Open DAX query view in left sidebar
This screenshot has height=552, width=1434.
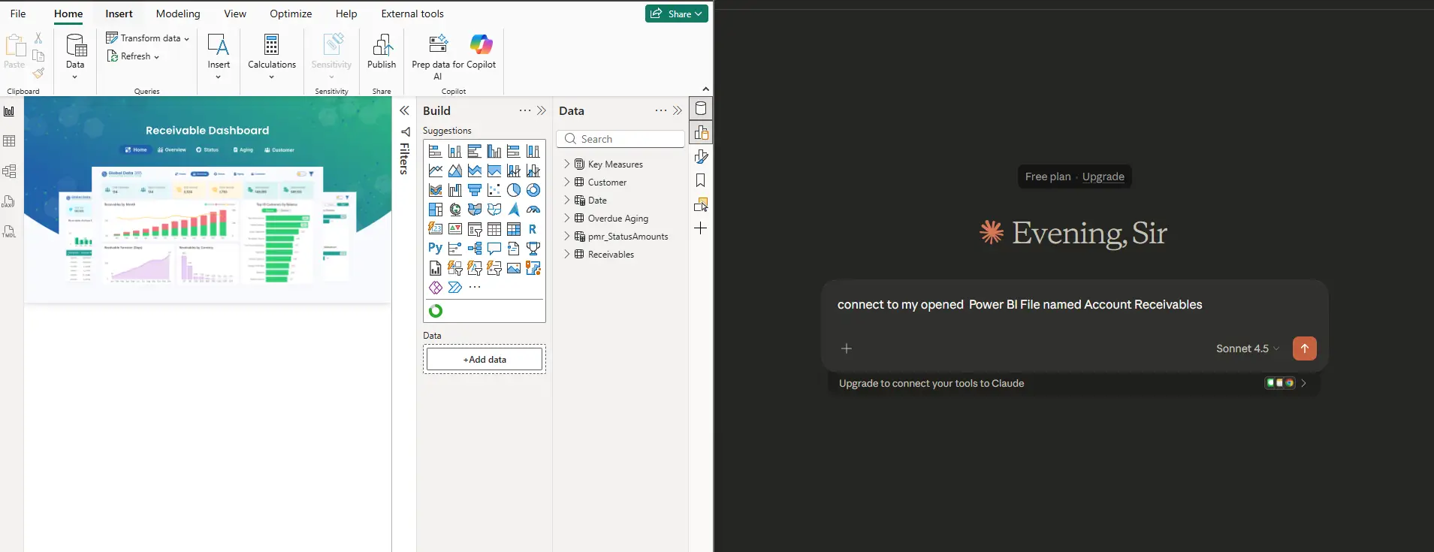tap(9, 201)
